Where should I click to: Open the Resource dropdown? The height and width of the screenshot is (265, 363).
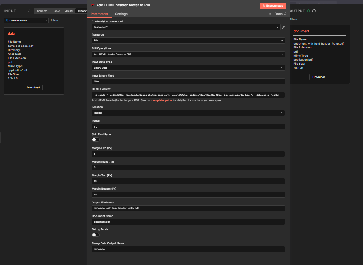click(x=188, y=40)
